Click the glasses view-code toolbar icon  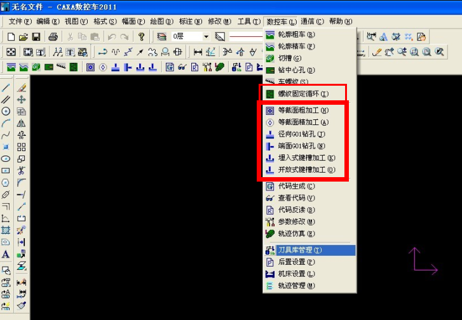tap(182, 67)
